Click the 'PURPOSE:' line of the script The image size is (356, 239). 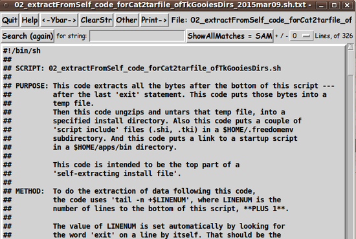168,86
